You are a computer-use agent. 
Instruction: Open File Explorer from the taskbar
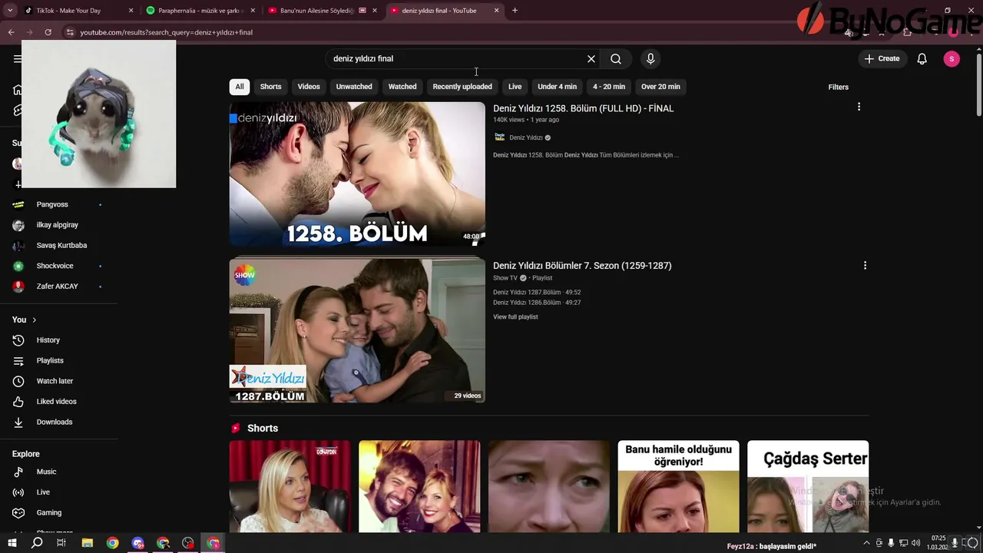[88, 543]
